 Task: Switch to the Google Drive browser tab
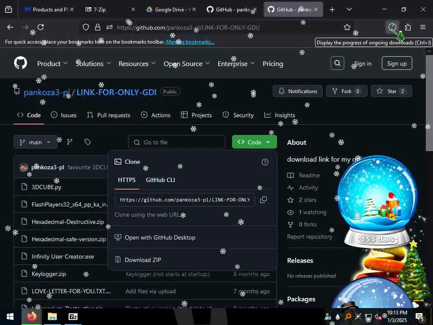[171, 10]
